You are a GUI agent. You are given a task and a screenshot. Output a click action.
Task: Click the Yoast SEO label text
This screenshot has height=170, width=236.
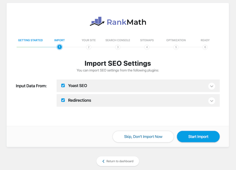point(78,86)
